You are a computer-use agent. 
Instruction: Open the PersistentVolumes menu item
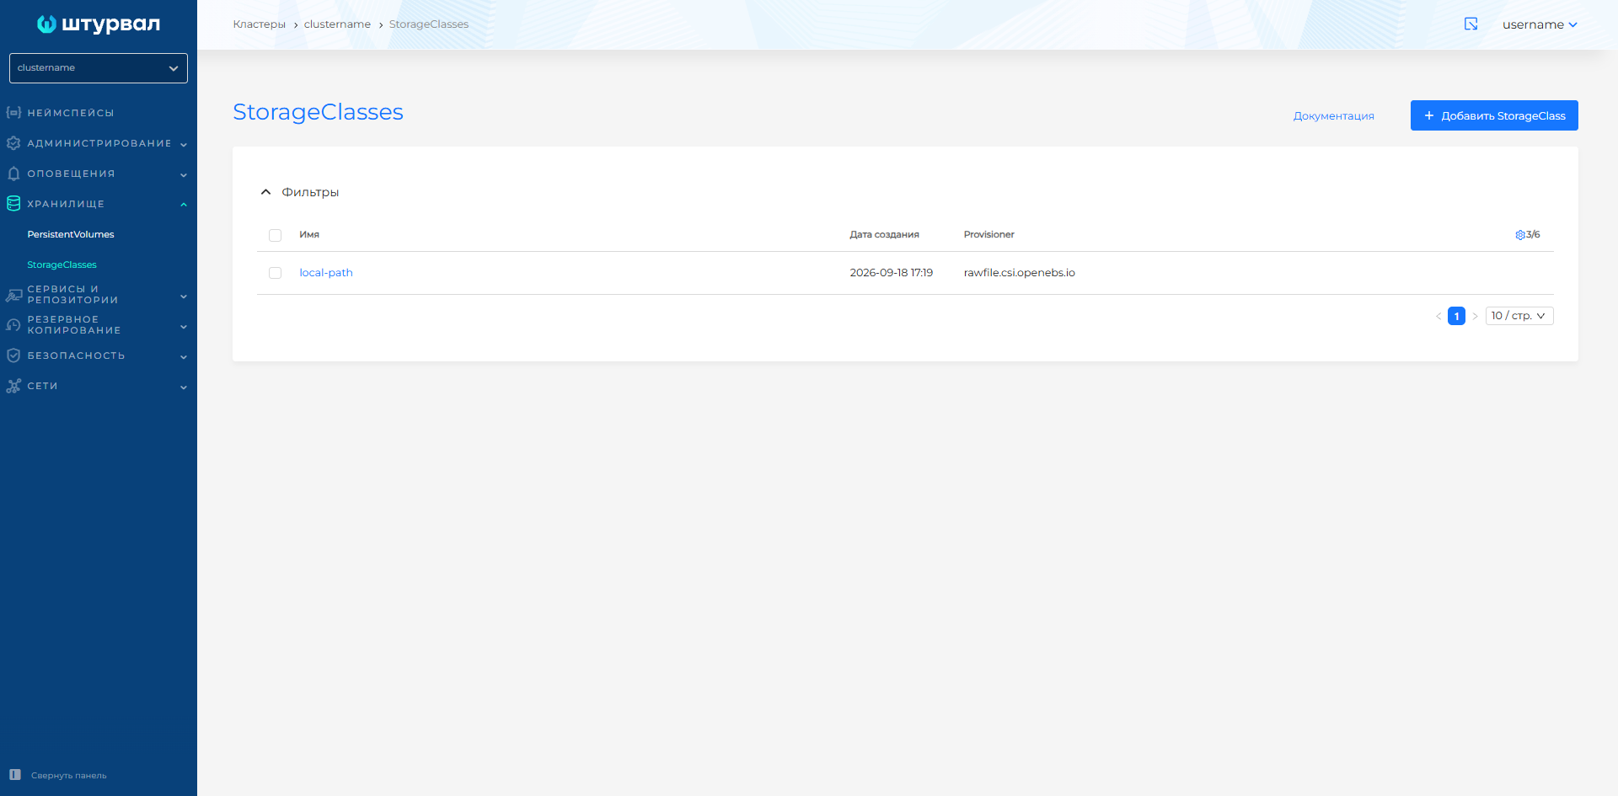(71, 234)
